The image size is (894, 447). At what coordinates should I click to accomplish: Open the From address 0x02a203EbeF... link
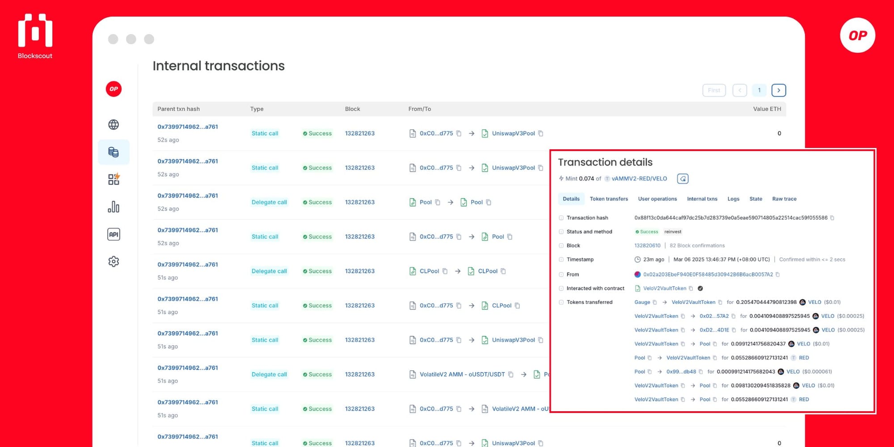coord(708,274)
